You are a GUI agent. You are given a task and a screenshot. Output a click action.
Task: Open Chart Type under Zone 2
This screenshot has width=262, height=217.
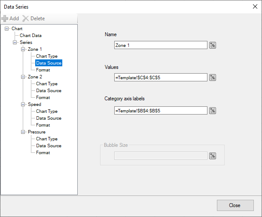[47, 84]
